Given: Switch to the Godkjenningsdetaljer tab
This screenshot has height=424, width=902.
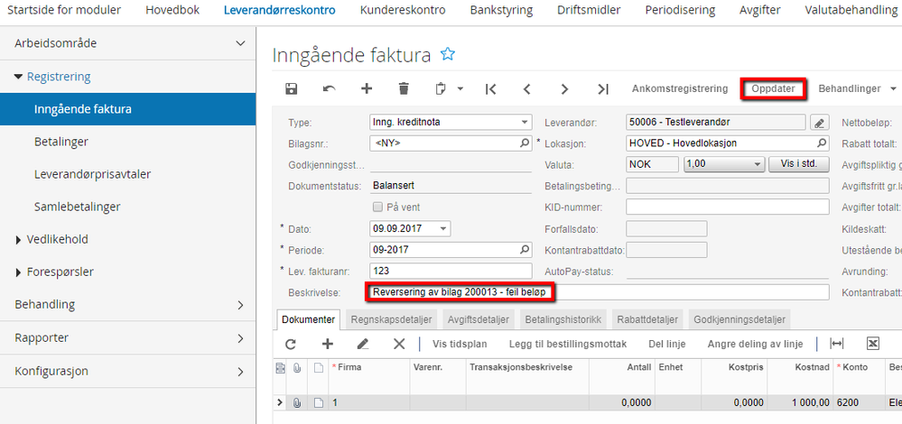Looking at the screenshot, I should (739, 319).
